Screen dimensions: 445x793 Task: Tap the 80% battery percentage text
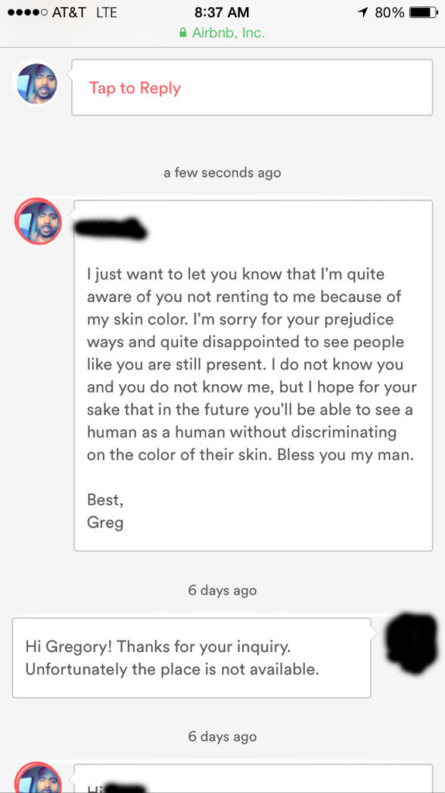pos(389,12)
